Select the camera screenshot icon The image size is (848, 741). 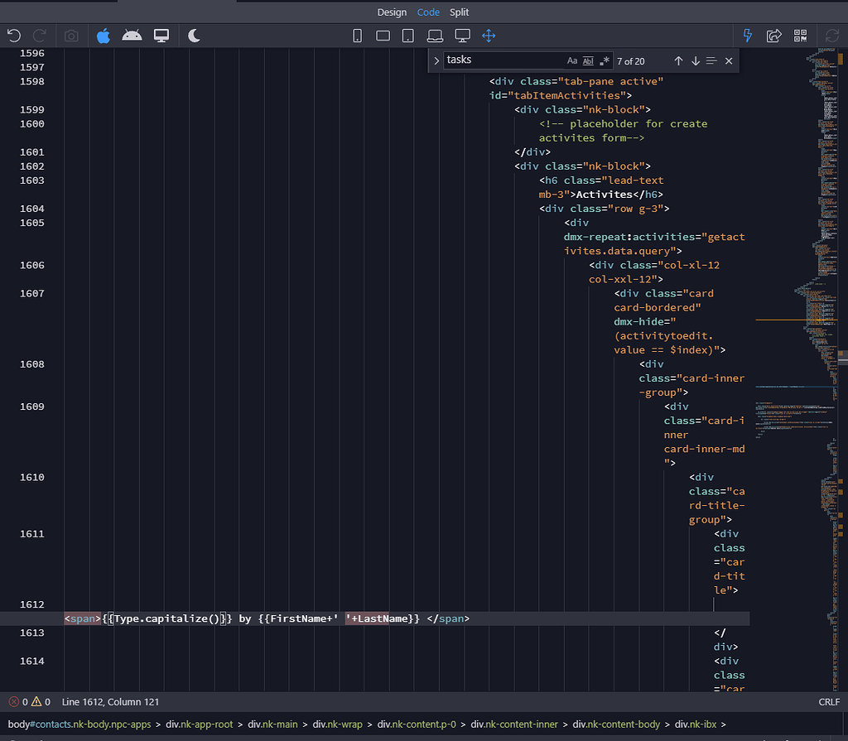70,36
